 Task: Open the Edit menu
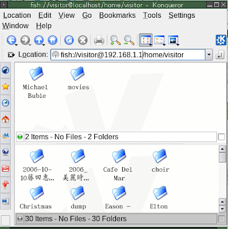point(45,15)
